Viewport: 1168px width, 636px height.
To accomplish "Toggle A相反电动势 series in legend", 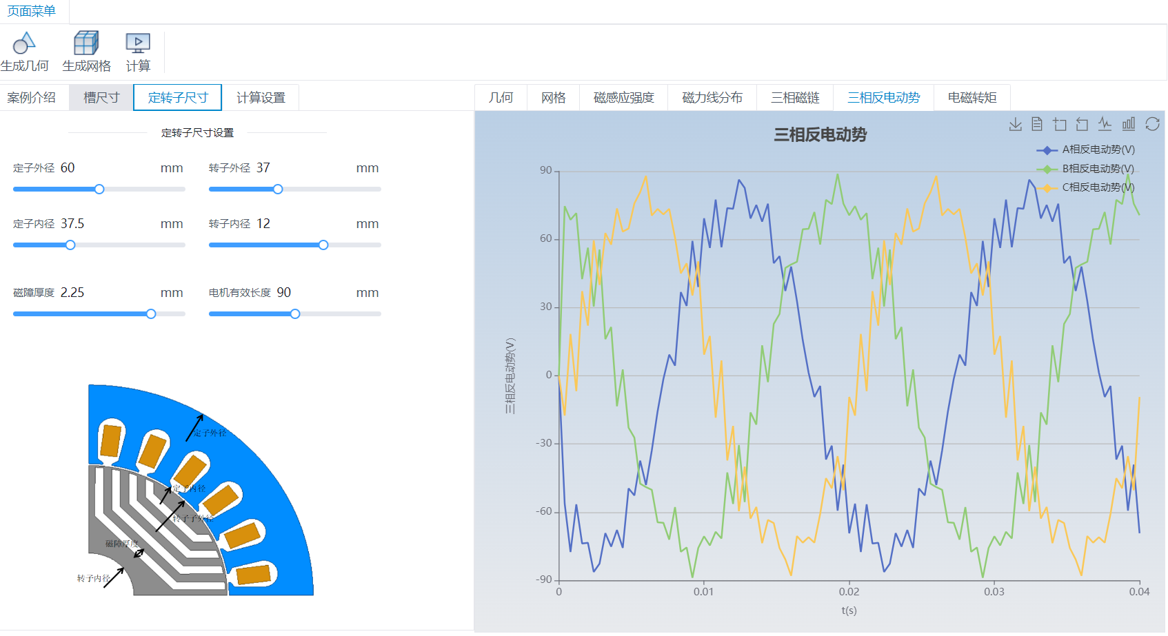I will [x=1085, y=150].
